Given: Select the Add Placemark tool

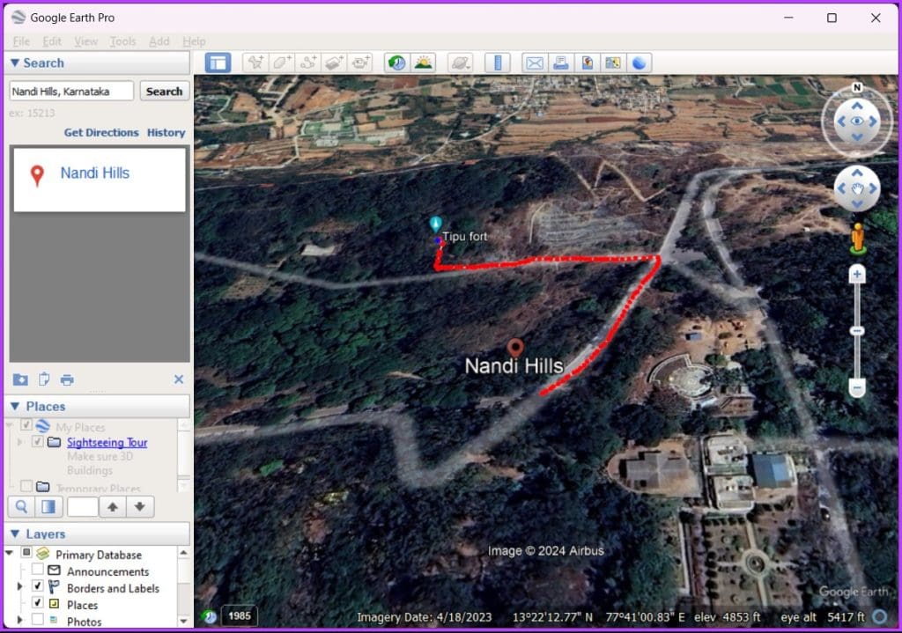Looking at the screenshot, I should [255, 63].
